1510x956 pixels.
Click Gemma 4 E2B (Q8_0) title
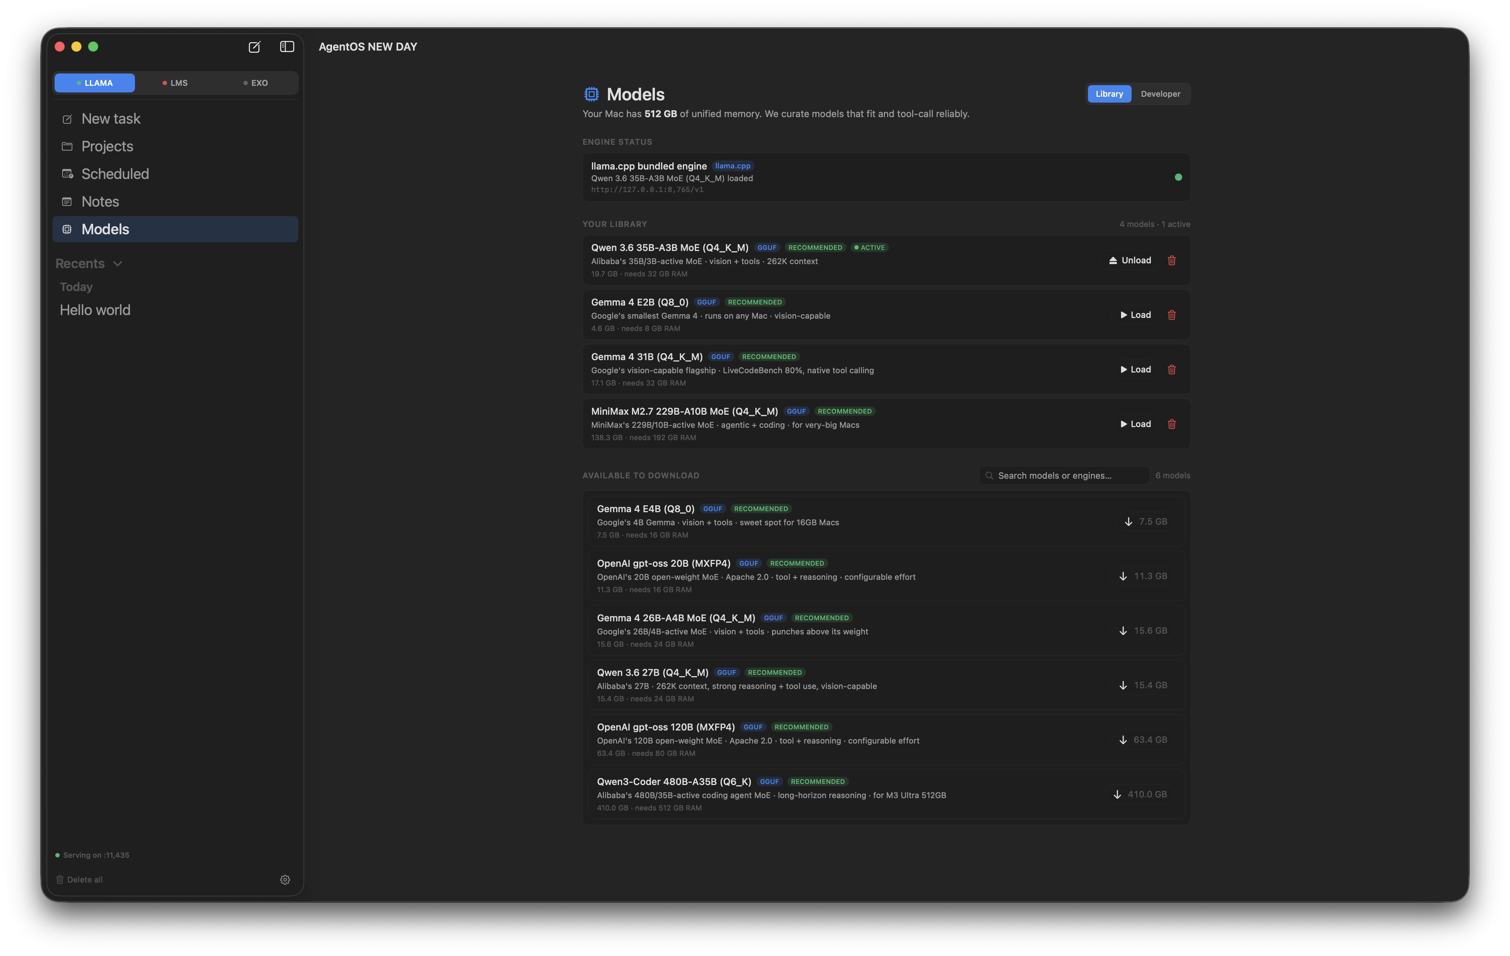[640, 302]
